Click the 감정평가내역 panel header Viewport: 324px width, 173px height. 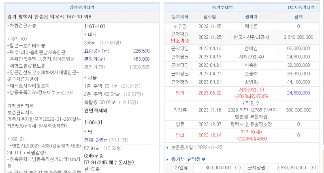(82, 7)
